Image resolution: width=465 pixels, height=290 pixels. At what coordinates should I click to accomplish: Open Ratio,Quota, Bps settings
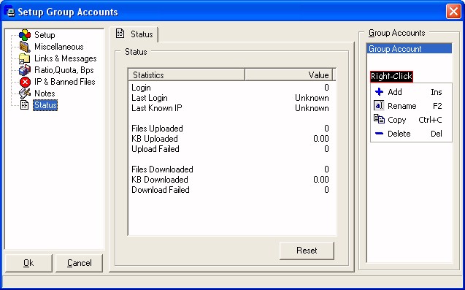[x=64, y=70]
